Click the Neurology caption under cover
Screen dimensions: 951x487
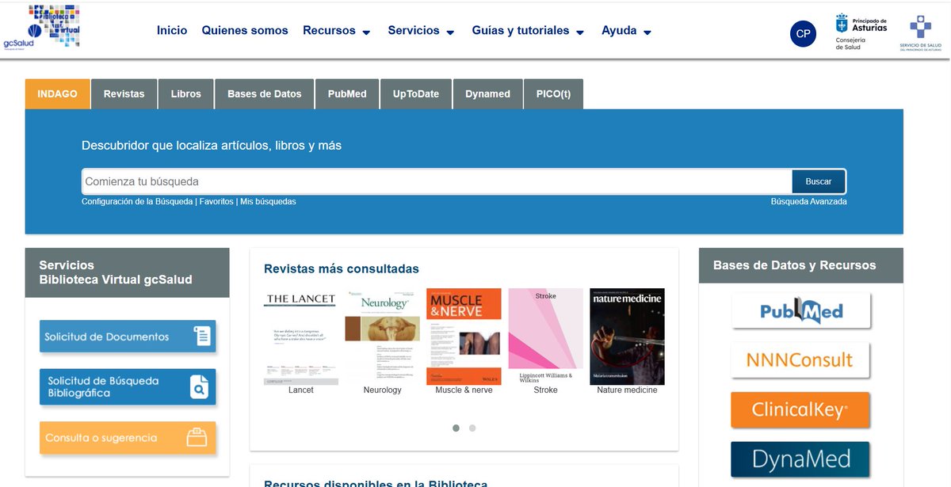tap(383, 390)
